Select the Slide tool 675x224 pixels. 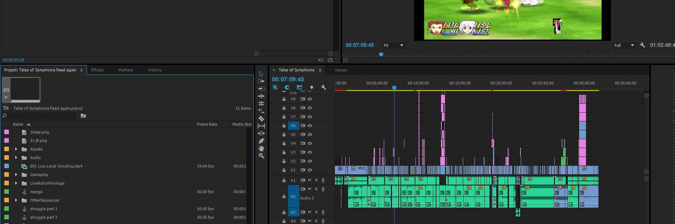click(x=261, y=133)
